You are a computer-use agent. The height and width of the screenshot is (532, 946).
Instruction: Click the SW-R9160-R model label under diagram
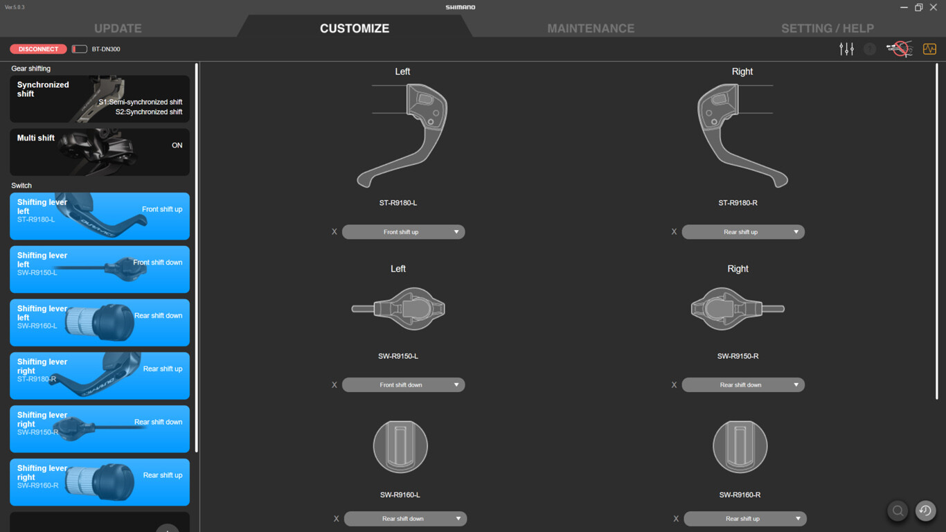740,495
